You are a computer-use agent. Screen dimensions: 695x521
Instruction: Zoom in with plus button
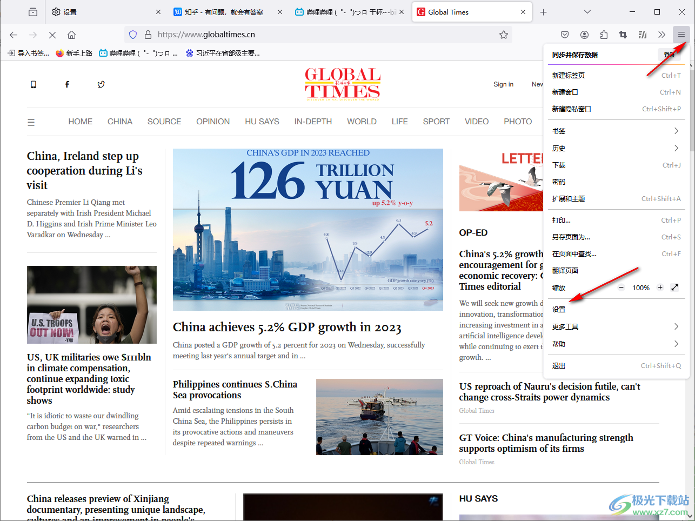click(x=660, y=288)
